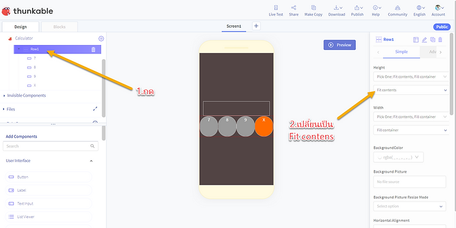
Task: Click the thunkable logo
Action: (x=27, y=11)
